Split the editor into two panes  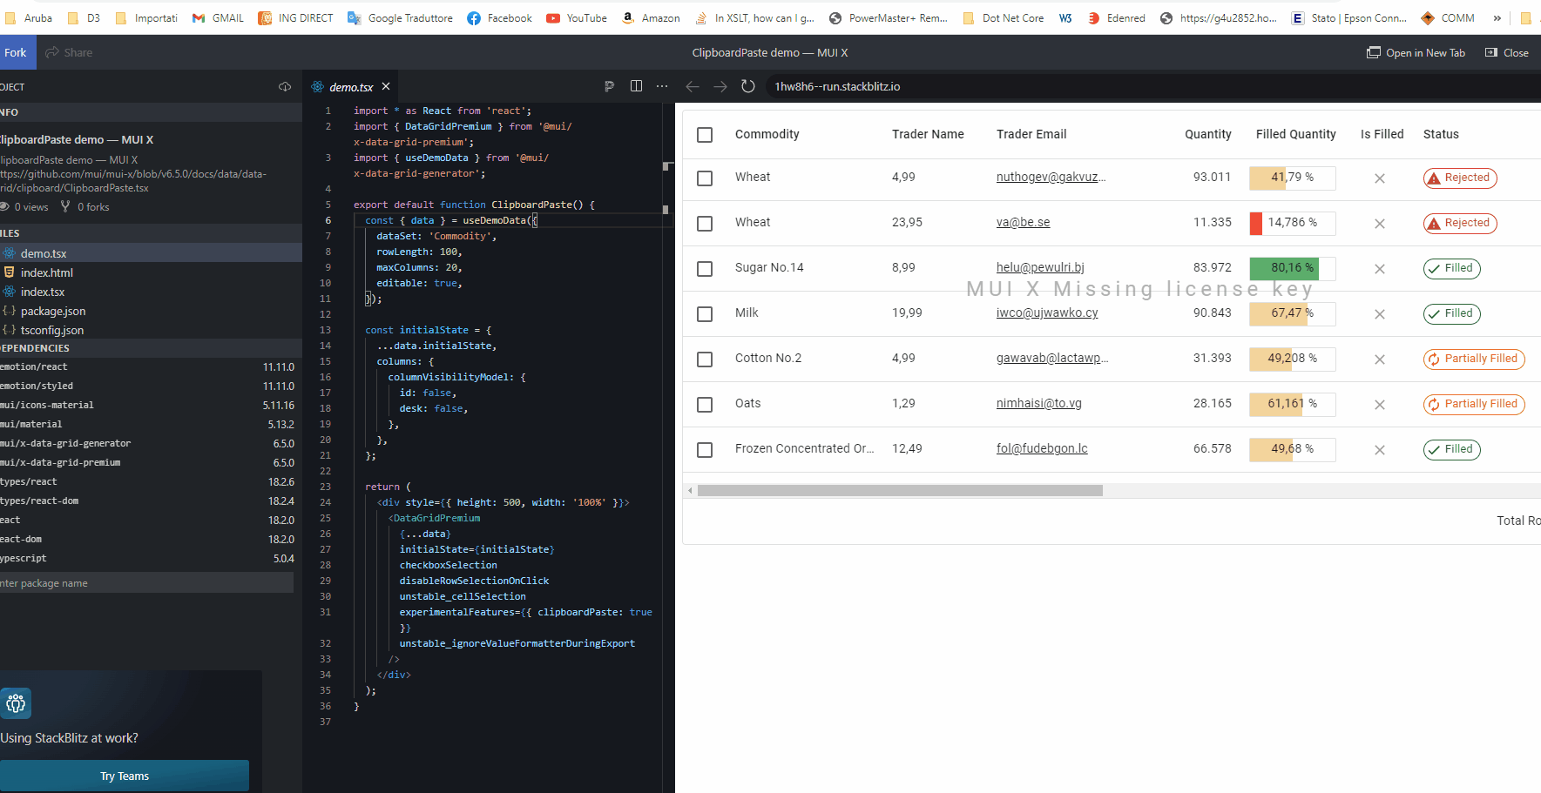[636, 86]
